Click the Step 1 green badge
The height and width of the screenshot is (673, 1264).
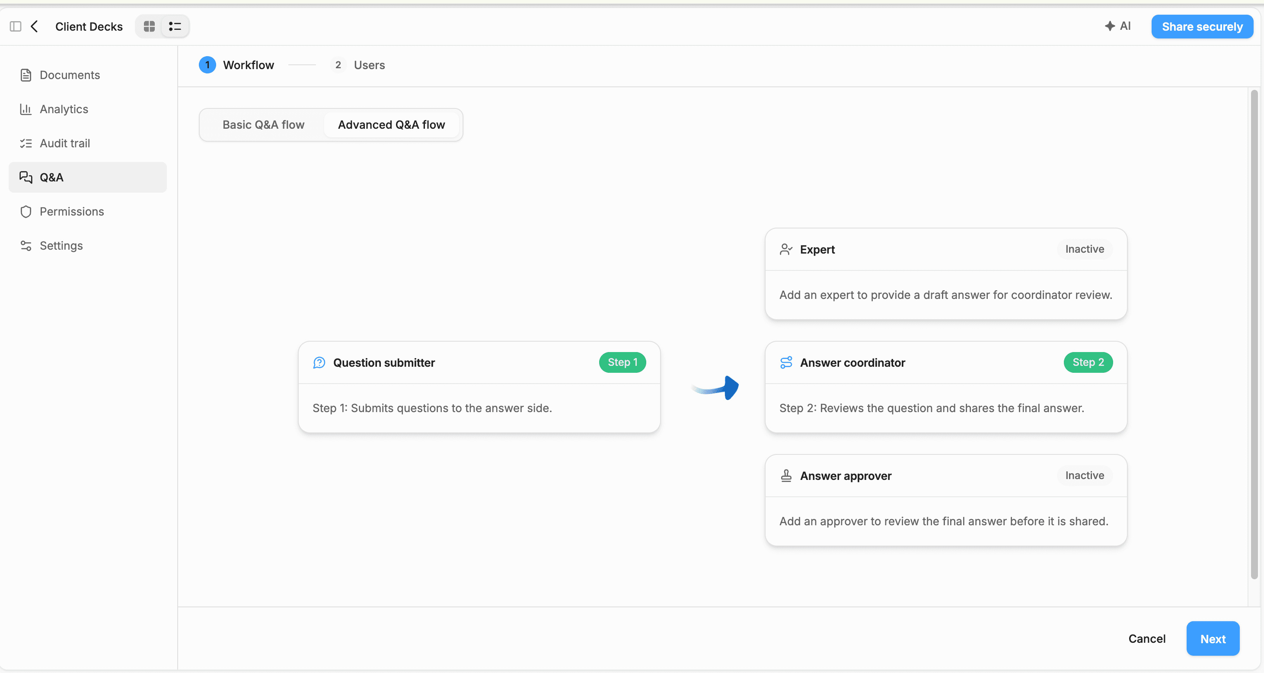coord(622,362)
